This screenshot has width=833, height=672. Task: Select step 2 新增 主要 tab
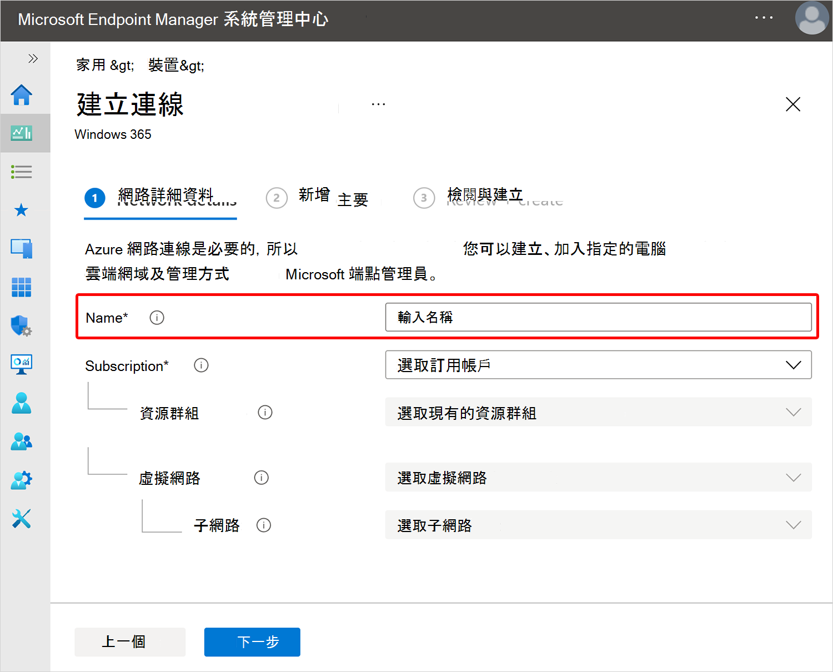(317, 198)
